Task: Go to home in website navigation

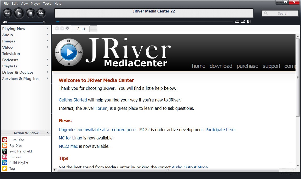Action: tap(199, 66)
